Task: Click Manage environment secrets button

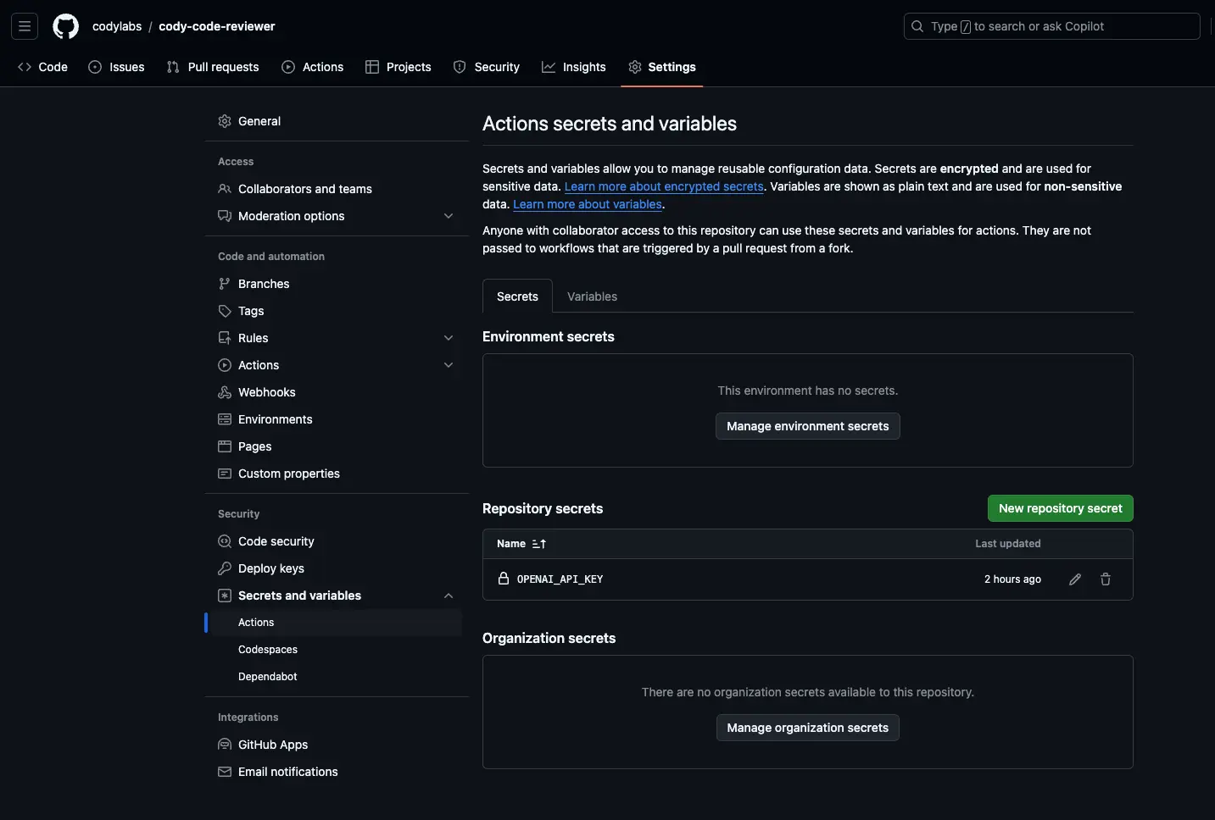Action: pos(807,426)
